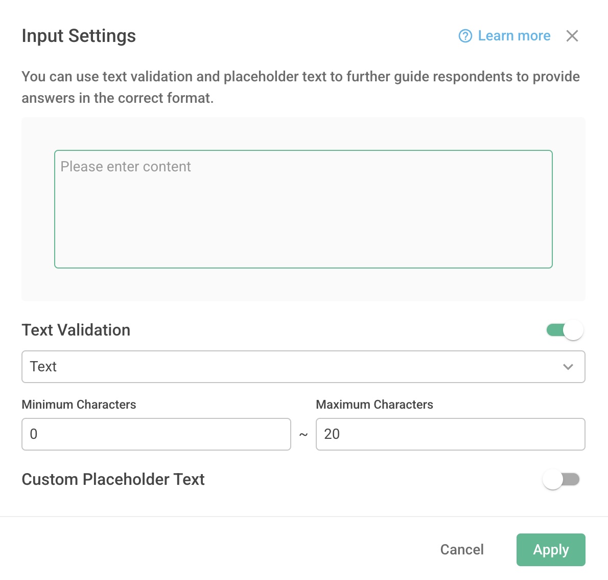Apply the input settings
This screenshot has height=580, width=608.
[551, 549]
